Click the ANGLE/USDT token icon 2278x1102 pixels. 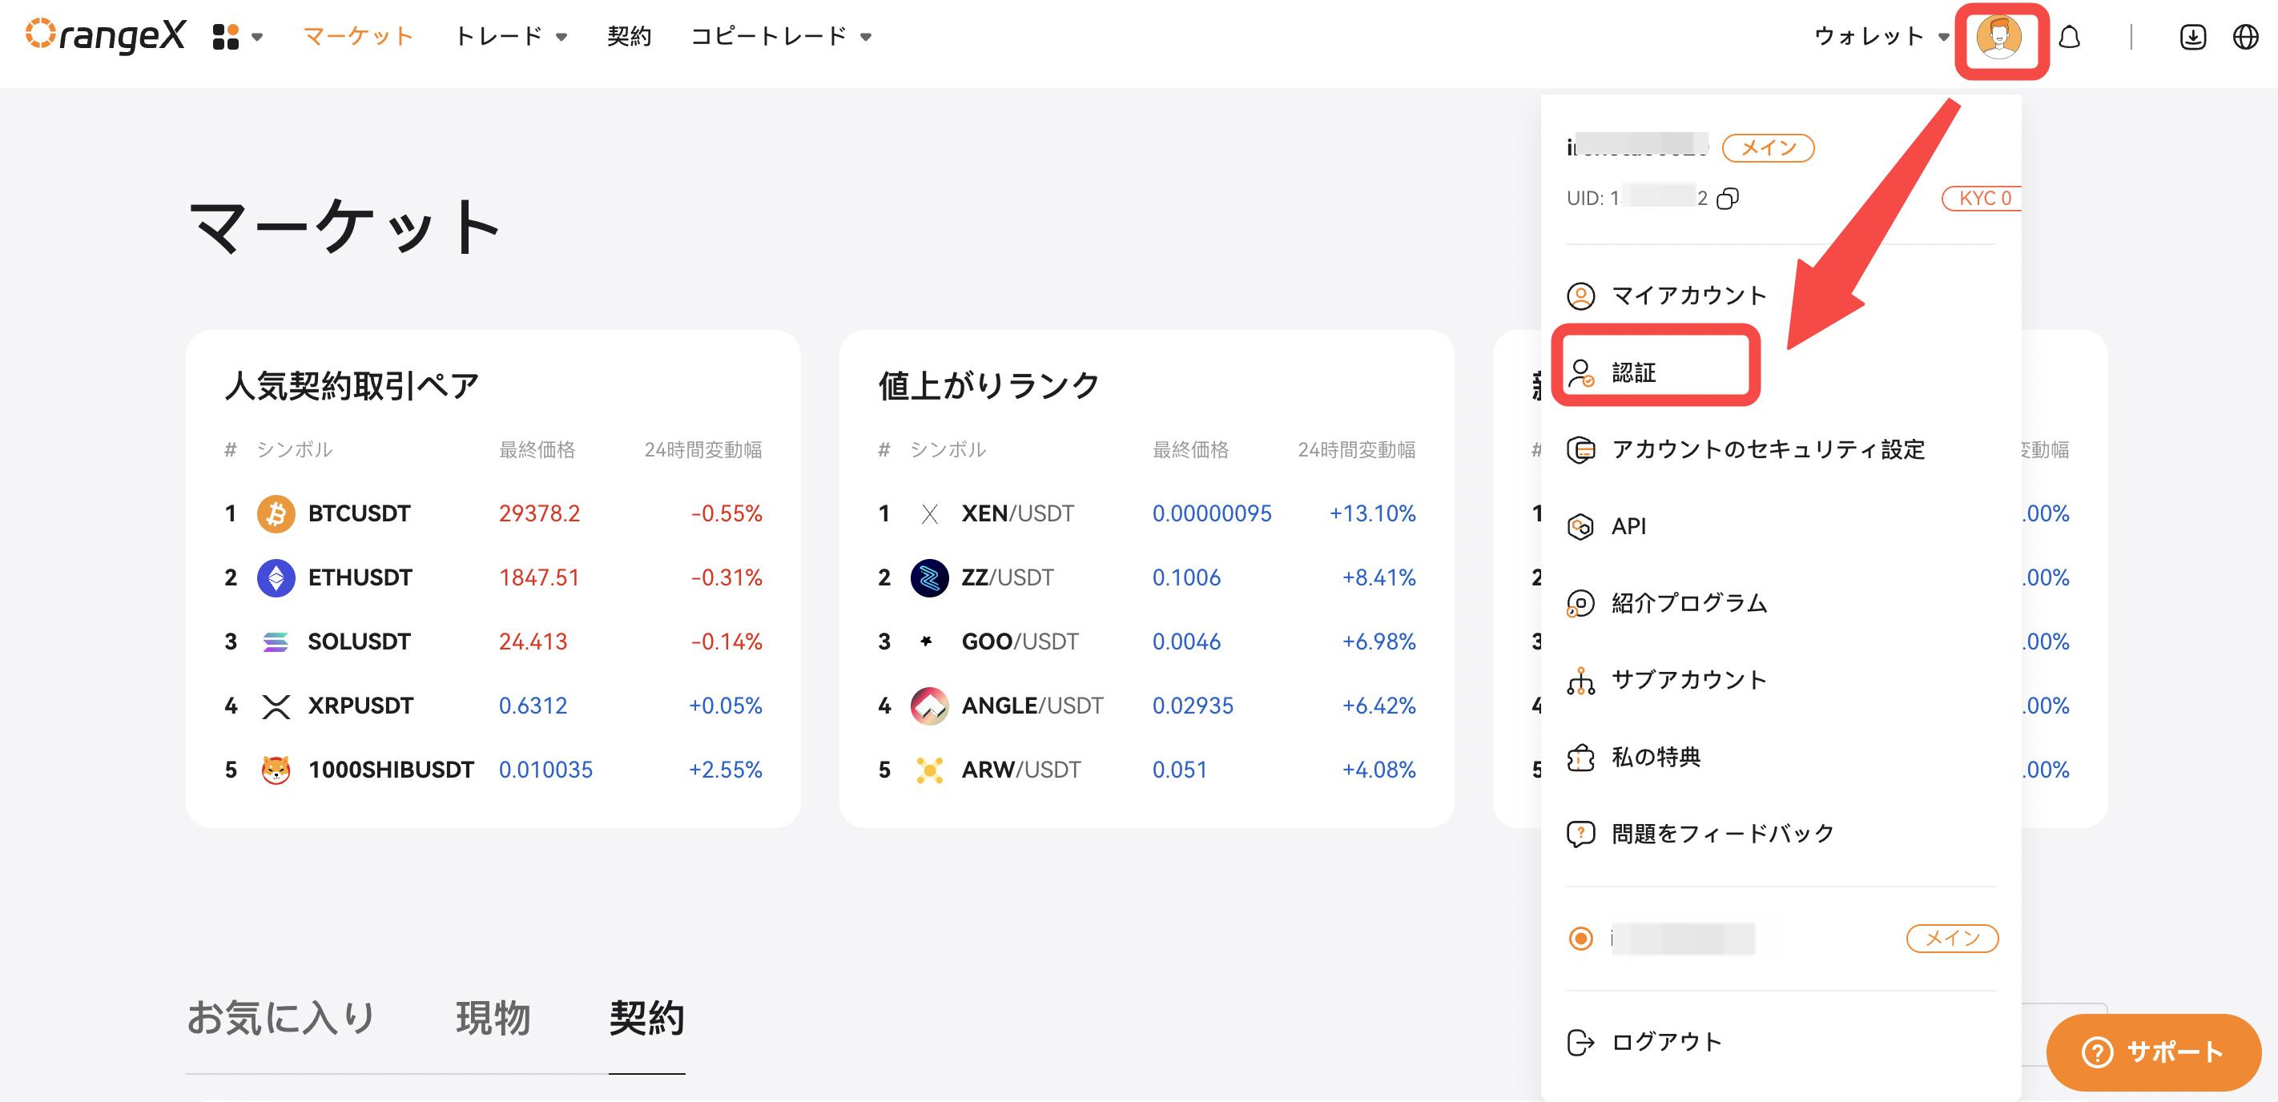pyautogui.click(x=929, y=706)
